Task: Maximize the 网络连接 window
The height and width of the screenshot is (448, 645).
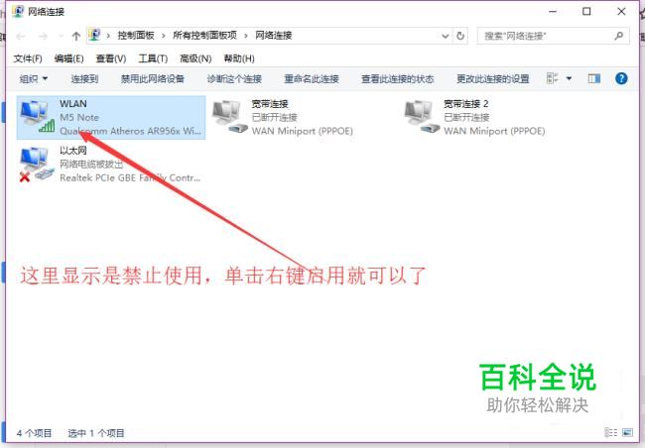Action: 586,12
